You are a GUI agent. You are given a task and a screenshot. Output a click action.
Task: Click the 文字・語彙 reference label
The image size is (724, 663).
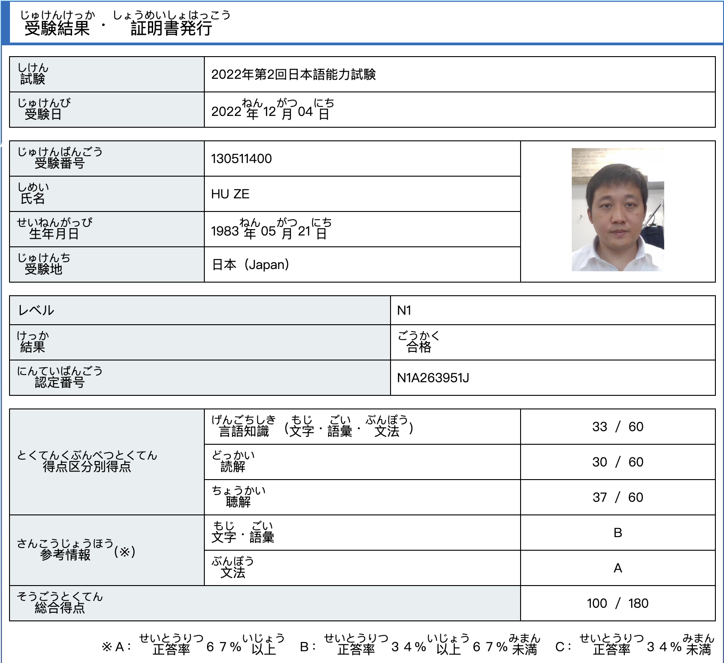pyautogui.click(x=242, y=532)
